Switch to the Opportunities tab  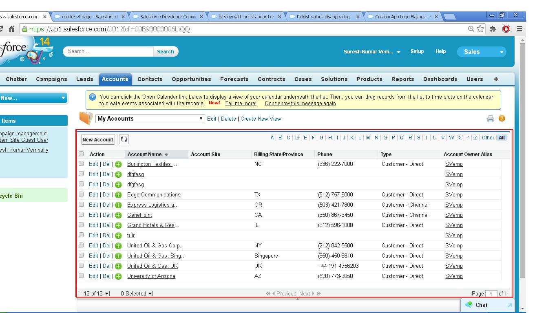coord(191,79)
